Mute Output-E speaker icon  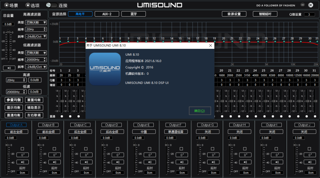(150, 162)
